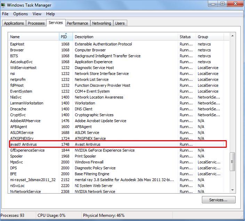Screen dimensions: 245x221
Task: Minimize the Task Manager window
Action: click(x=213, y=4)
